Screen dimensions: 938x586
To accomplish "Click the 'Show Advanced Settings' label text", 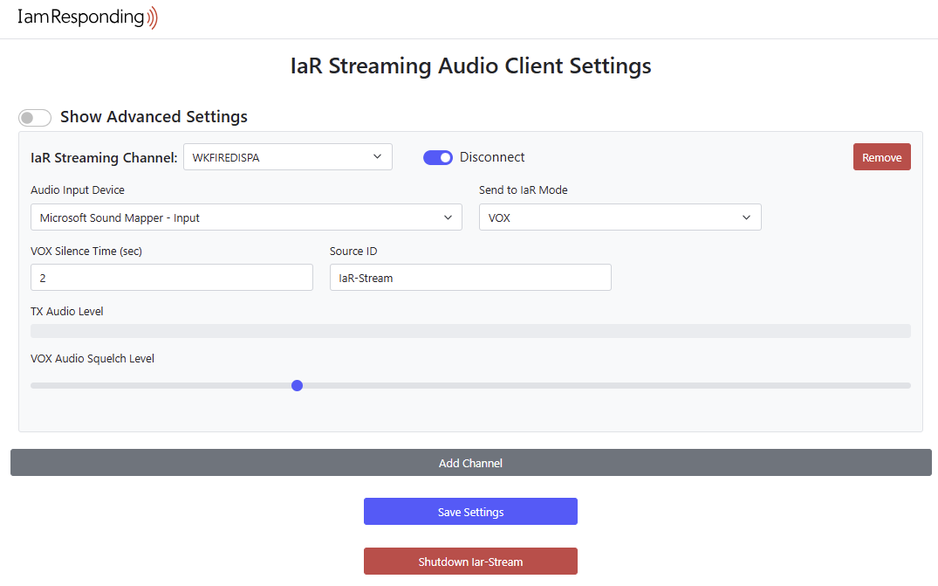I will [x=154, y=117].
